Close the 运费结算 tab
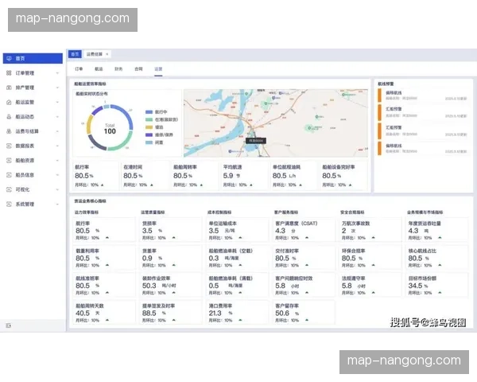Image resolution: width=477 pixels, height=382 pixels. point(107,54)
